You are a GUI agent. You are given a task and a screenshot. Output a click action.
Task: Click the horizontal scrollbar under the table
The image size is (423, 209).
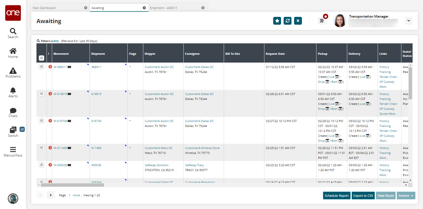click(72, 185)
